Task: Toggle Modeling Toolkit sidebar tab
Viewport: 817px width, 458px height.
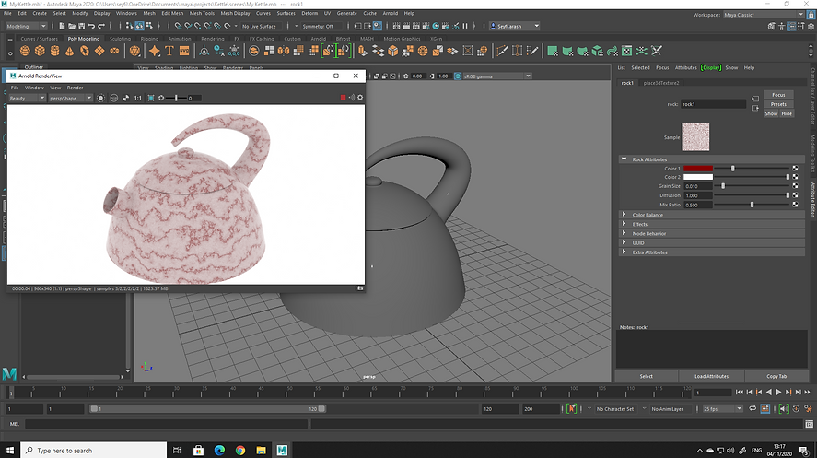Action: tap(812, 154)
